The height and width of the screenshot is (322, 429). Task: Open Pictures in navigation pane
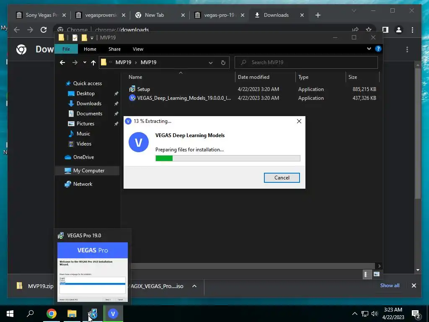[x=85, y=124]
